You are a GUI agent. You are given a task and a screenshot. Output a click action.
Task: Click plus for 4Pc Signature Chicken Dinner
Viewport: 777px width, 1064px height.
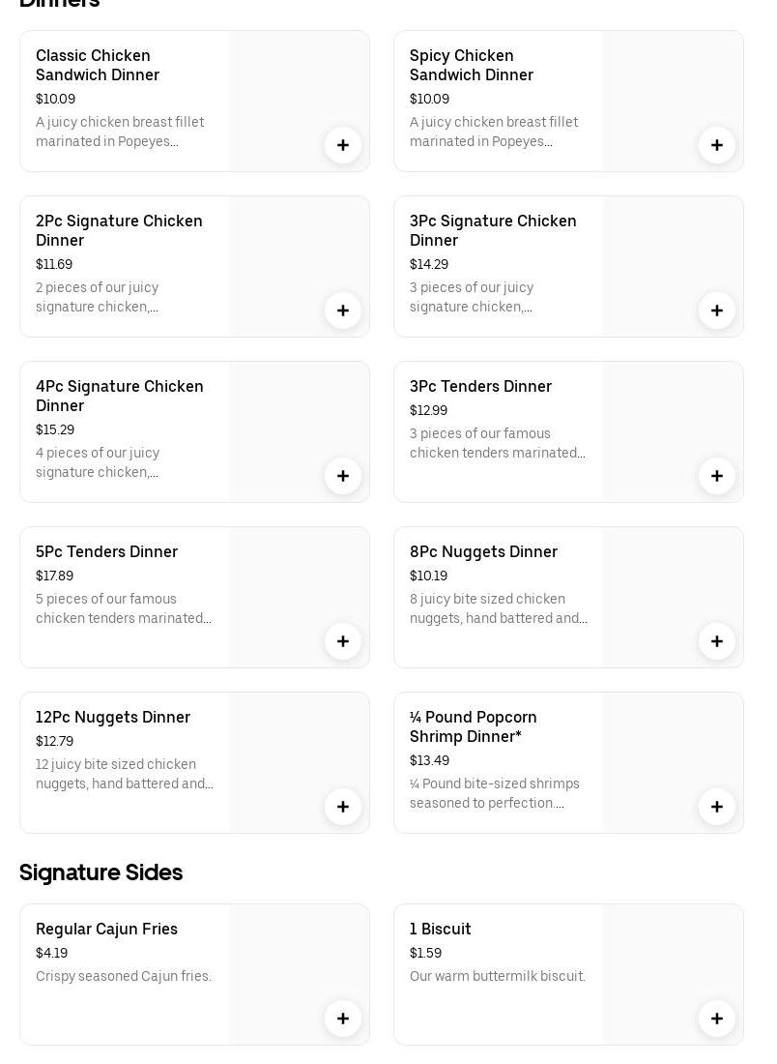click(x=343, y=476)
